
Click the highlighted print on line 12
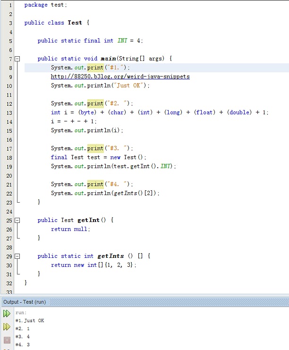point(95,103)
